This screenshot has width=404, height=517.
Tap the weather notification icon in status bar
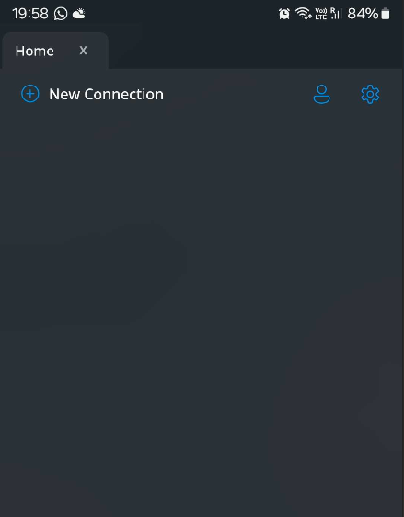point(79,14)
